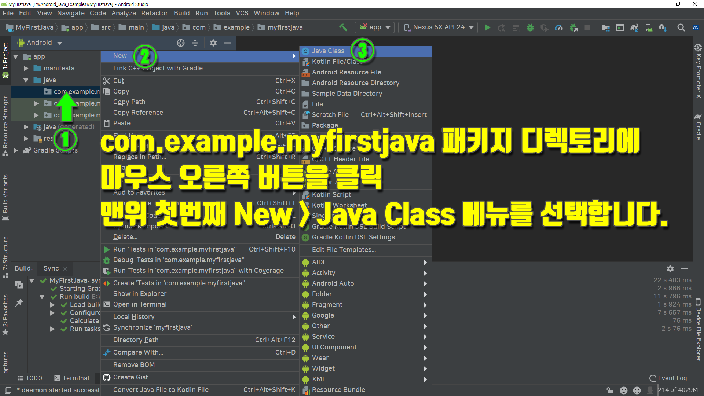Expand the manifests folder node
This screenshot has height=396, width=704.
(26, 69)
